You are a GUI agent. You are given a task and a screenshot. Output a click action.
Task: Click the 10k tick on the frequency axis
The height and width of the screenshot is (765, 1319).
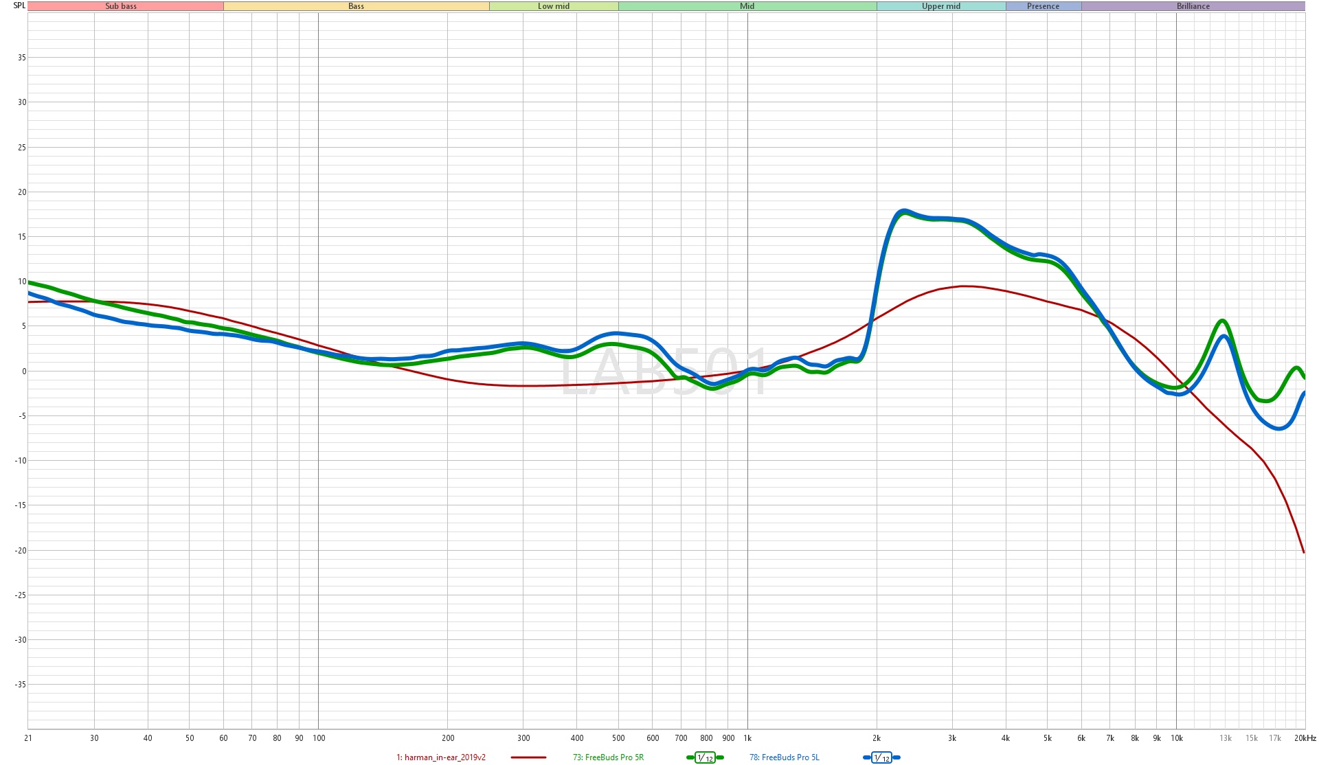point(1177,738)
